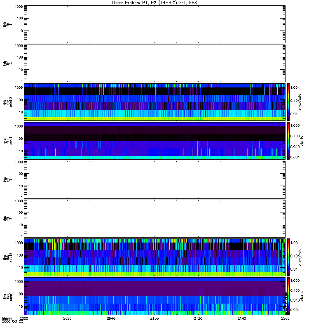This screenshot has width=309, height=330.
Task: Click the "thb fbk edc12" y-axis title
Action: click(8, 102)
